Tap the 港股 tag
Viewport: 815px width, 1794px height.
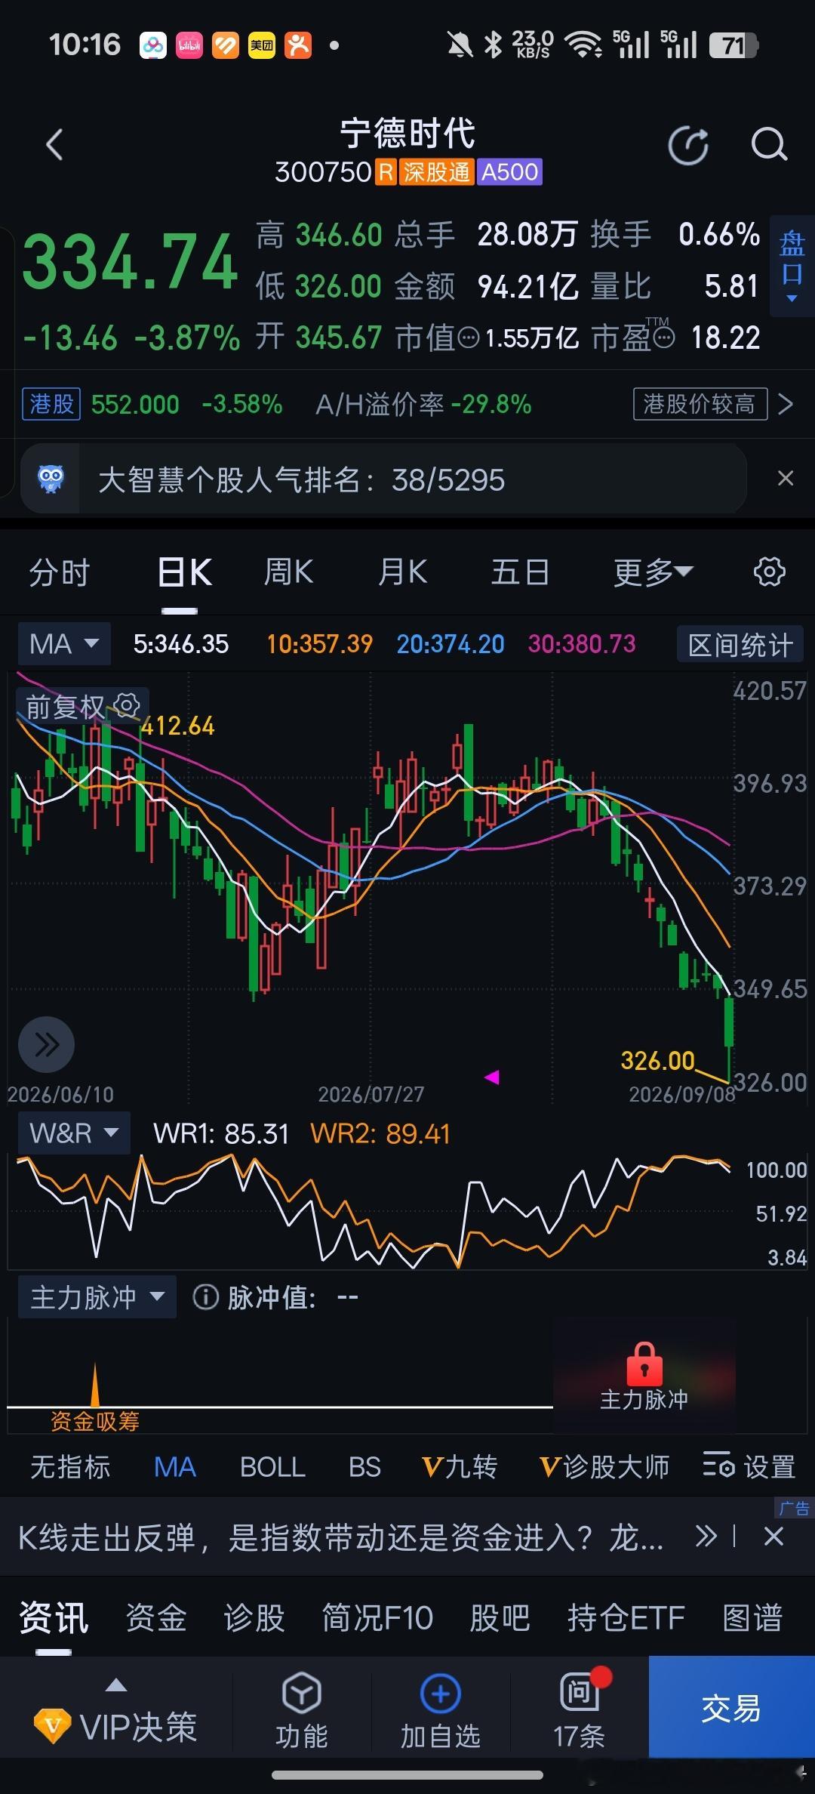(x=51, y=404)
